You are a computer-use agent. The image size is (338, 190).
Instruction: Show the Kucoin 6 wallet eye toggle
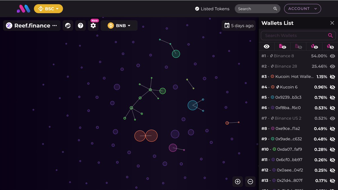[x=332, y=87]
